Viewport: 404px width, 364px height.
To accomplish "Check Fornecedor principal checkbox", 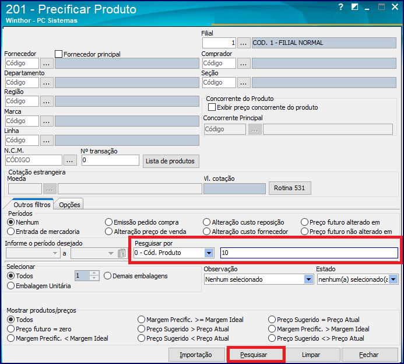I will 58,54.
